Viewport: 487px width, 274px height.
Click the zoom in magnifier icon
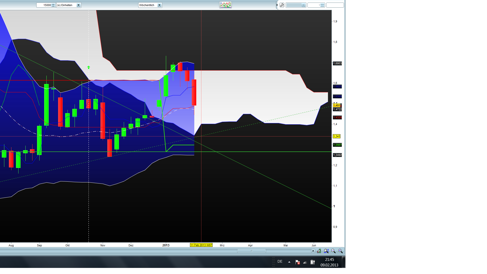(340, 251)
